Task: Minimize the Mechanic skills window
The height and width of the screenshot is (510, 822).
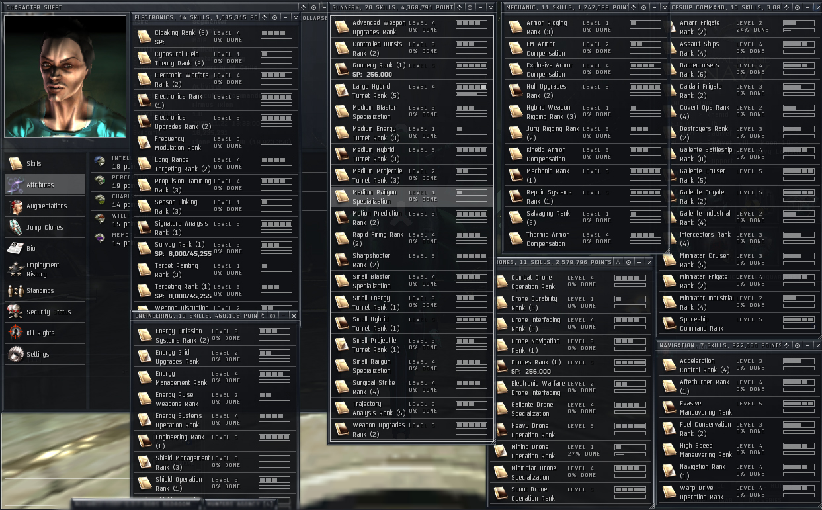Action: 653,7
